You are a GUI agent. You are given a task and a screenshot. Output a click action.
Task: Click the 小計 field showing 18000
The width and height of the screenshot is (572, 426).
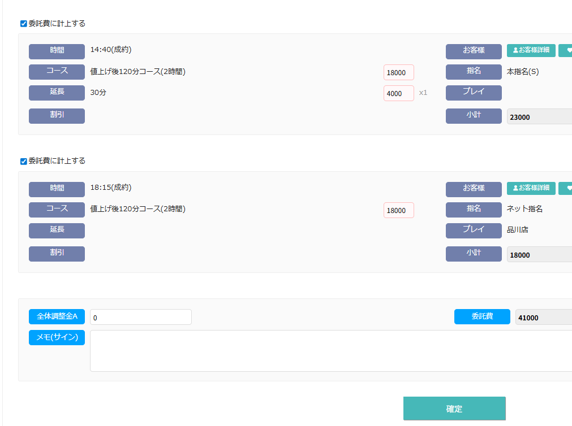[x=539, y=255]
